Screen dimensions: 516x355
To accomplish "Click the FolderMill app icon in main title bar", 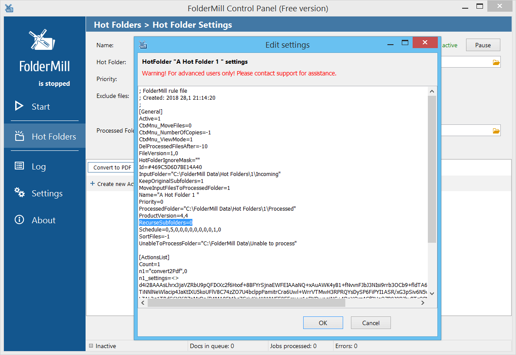I will (x=9, y=8).
